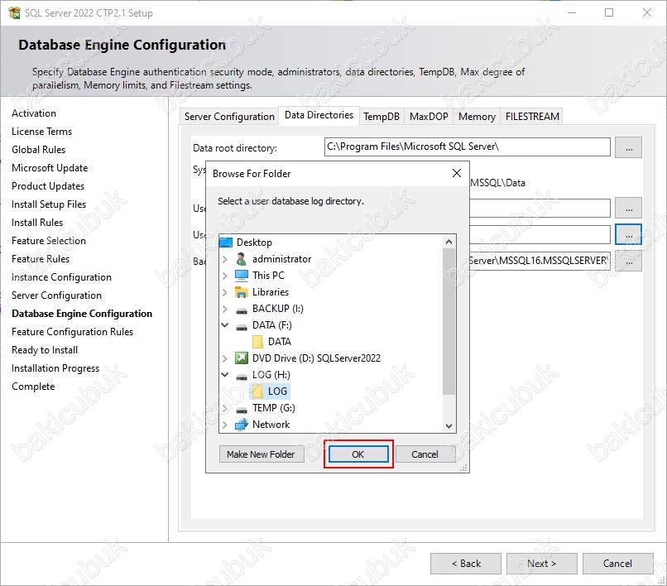Click Instance Configuration in setup steps
Viewport: 667px width, 586px height.
pyautogui.click(x=61, y=277)
